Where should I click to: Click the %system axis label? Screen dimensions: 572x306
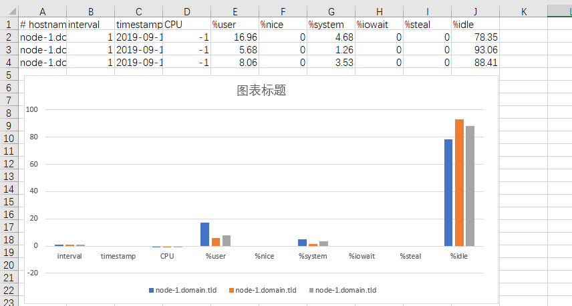click(x=313, y=256)
